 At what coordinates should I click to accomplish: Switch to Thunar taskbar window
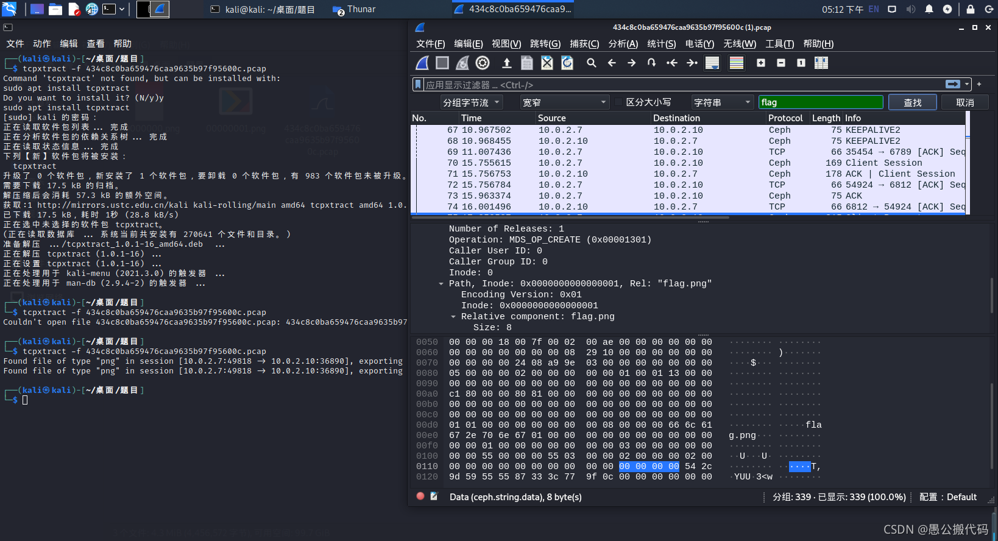pyautogui.click(x=354, y=9)
